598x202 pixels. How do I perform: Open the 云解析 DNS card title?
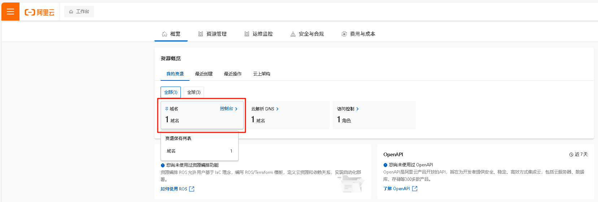263,109
